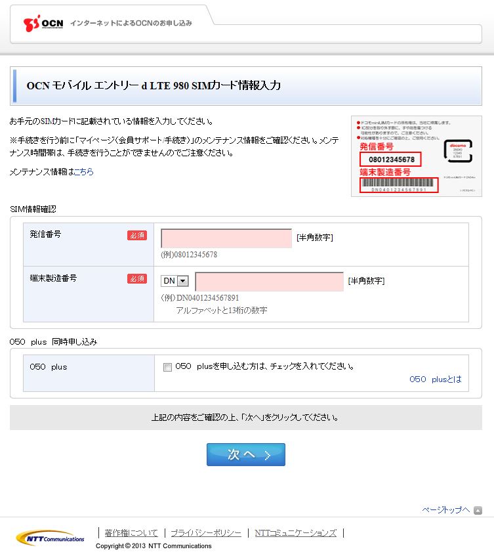Open the 著作権について footer link
The image size is (494, 560).
tap(131, 533)
